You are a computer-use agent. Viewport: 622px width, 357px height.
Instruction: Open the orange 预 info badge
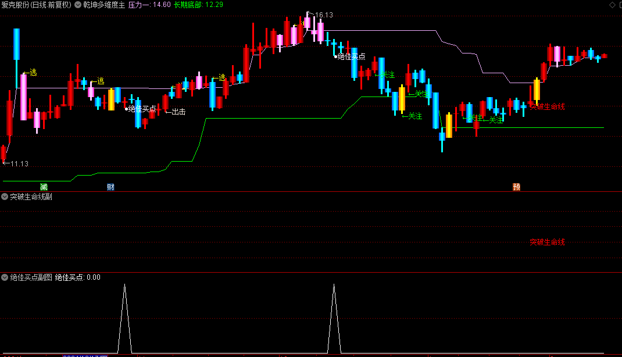[x=516, y=187]
